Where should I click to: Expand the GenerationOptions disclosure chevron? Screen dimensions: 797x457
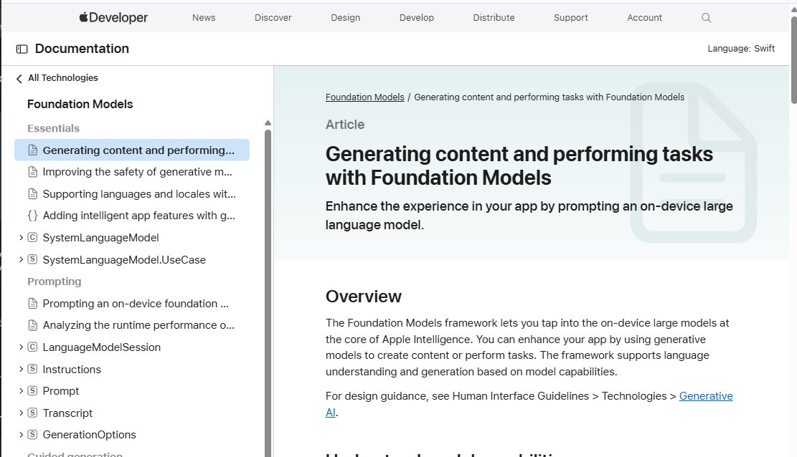point(20,435)
